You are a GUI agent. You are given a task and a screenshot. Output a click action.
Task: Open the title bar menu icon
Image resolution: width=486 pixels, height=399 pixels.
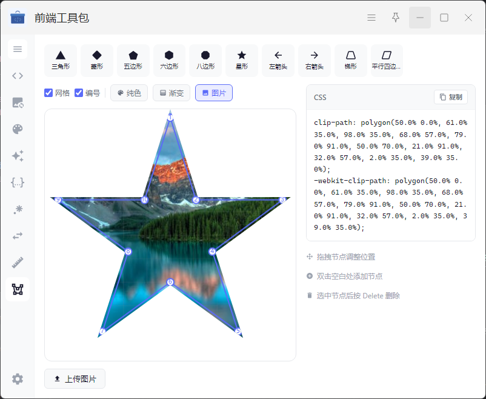(371, 18)
